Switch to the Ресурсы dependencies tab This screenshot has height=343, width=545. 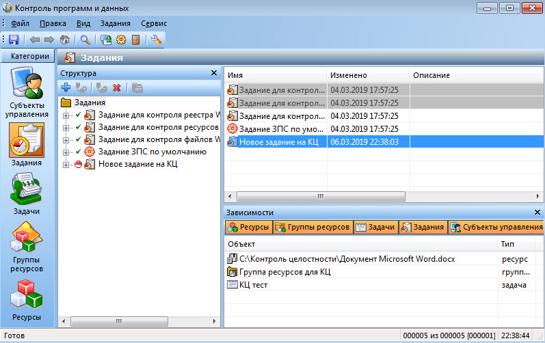click(x=248, y=227)
